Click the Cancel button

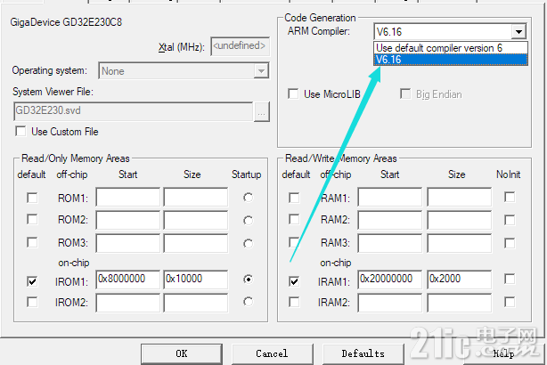(272, 353)
